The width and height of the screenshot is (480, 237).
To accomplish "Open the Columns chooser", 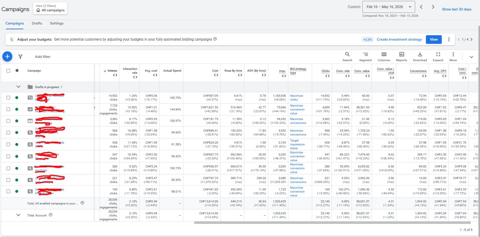I will [384, 57].
